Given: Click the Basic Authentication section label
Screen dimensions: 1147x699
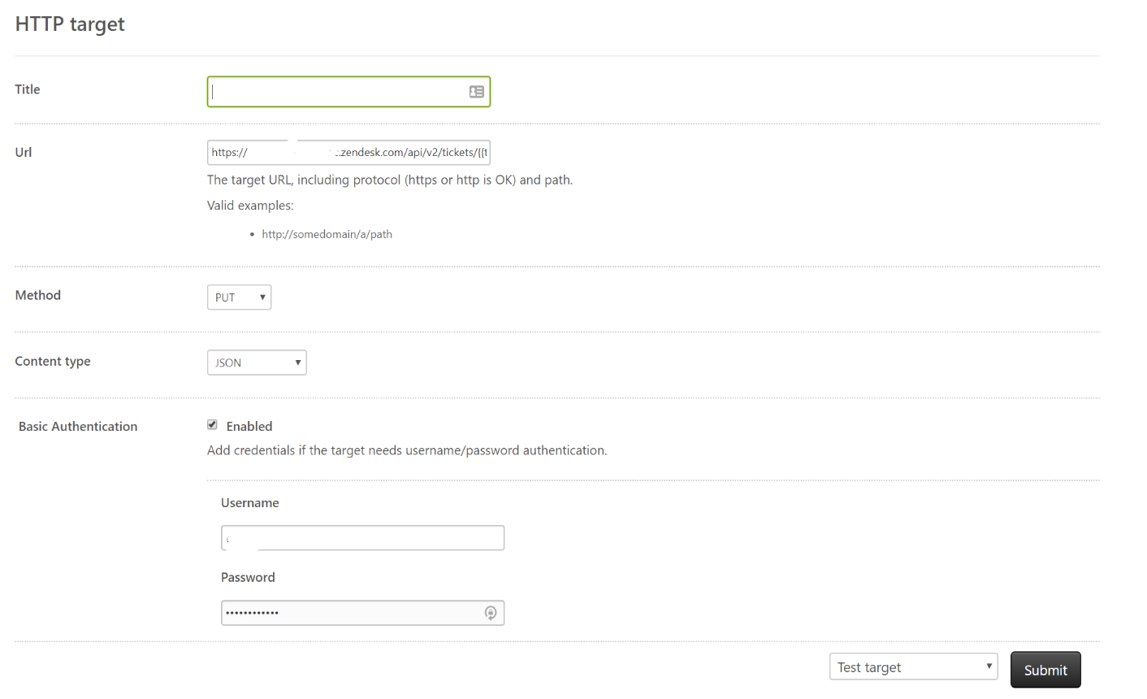Looking at the screenshot, I should click(77, 426).
